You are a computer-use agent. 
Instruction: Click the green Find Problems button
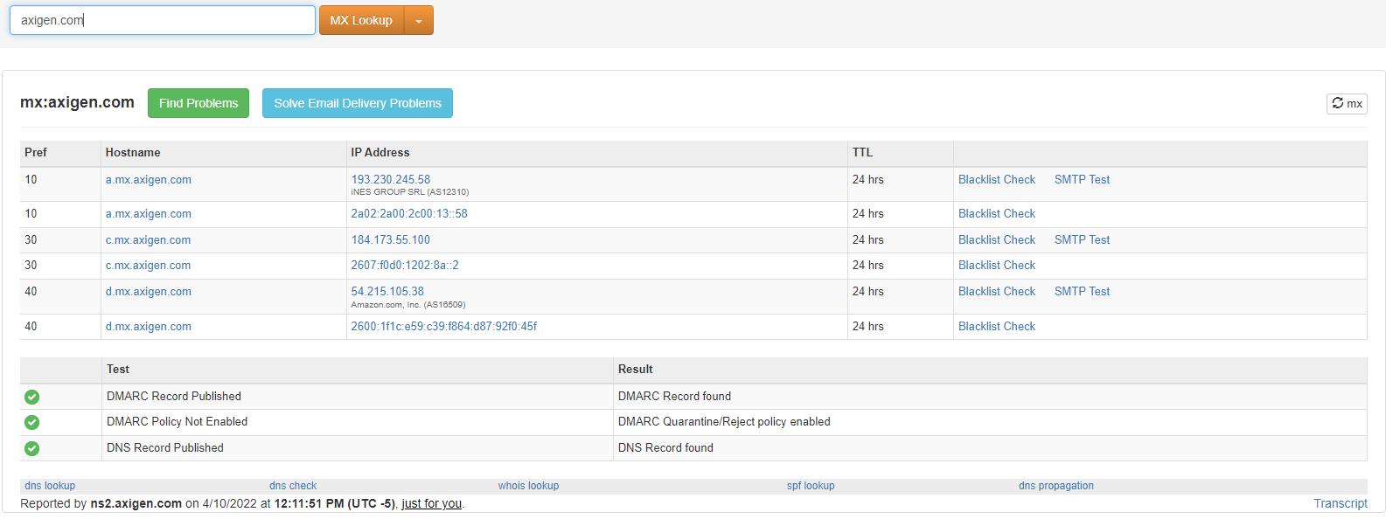click(x=198, y=103)
